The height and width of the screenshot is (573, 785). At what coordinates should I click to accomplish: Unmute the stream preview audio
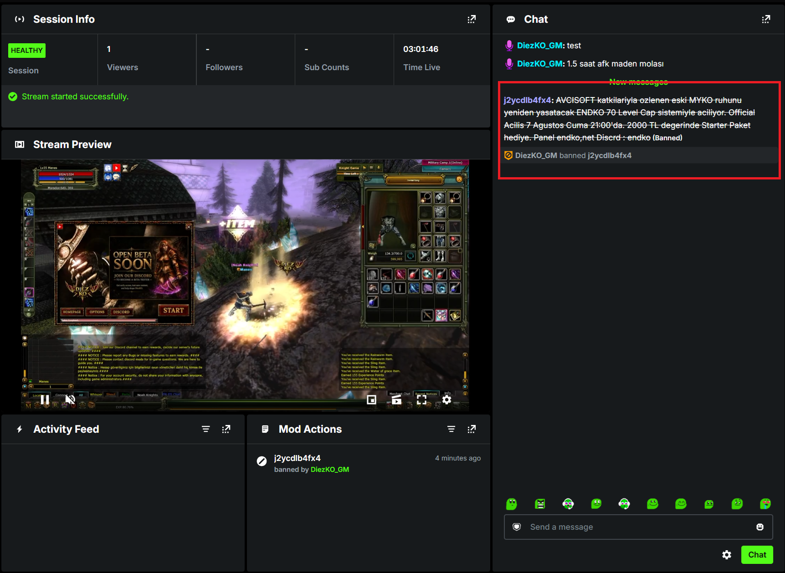click(70, 399)
